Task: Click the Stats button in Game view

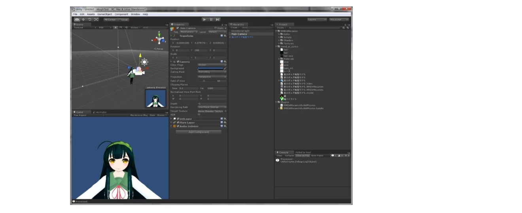Action: pyautogui.click(x=152, y=115)
